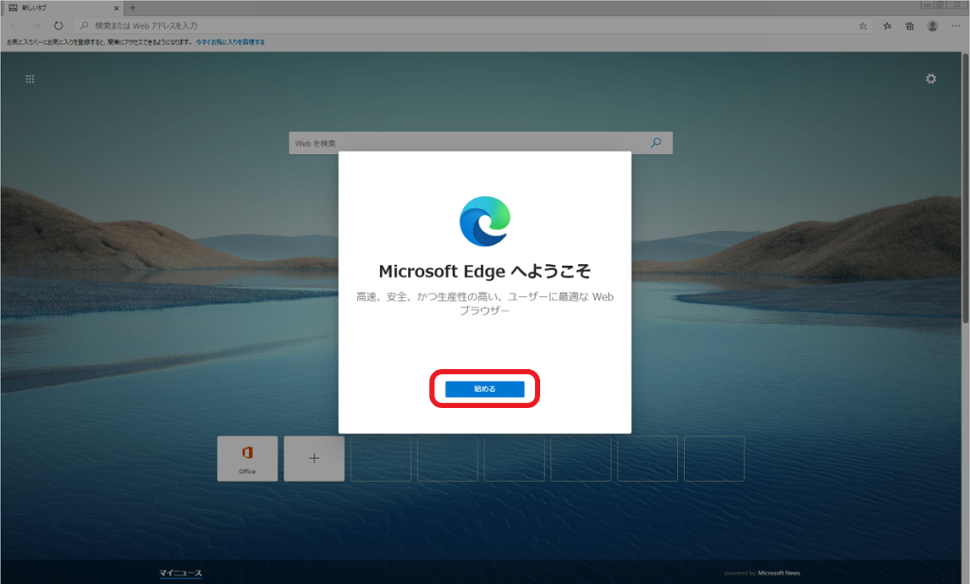Open the app launcher grid icon
The width and height of the screenshot is (970, 584).
29,80
